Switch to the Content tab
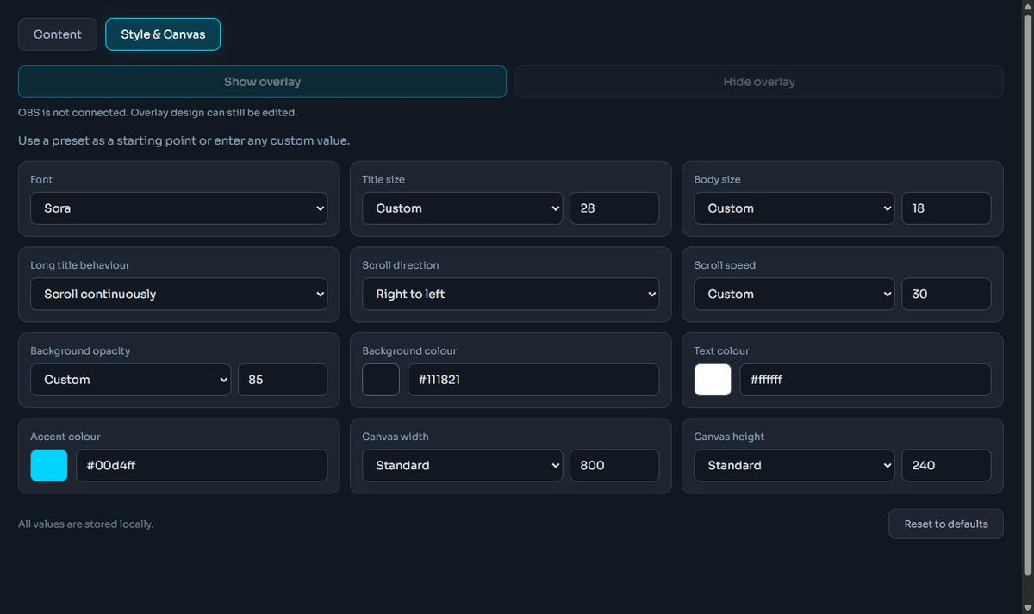The height and width of the screenshot is (614, 1034). tap(58, 34)
